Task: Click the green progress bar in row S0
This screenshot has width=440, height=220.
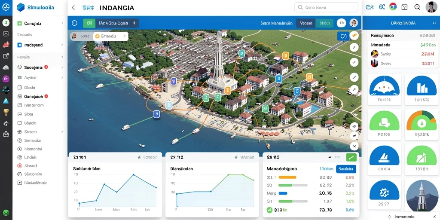Action: point(293,185)
